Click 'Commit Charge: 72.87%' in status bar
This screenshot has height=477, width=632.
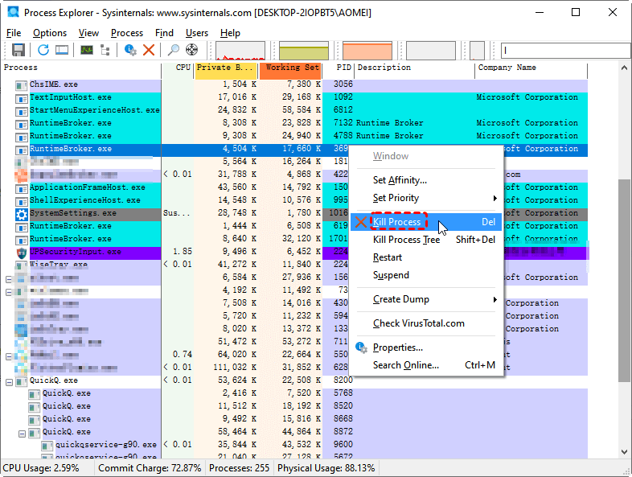[x=150, y=468]
